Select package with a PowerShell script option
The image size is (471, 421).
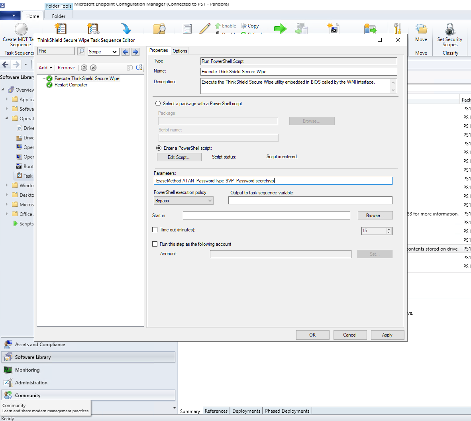(158, 104)
